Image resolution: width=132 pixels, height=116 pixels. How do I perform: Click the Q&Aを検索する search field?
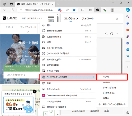tap(22, 75)
